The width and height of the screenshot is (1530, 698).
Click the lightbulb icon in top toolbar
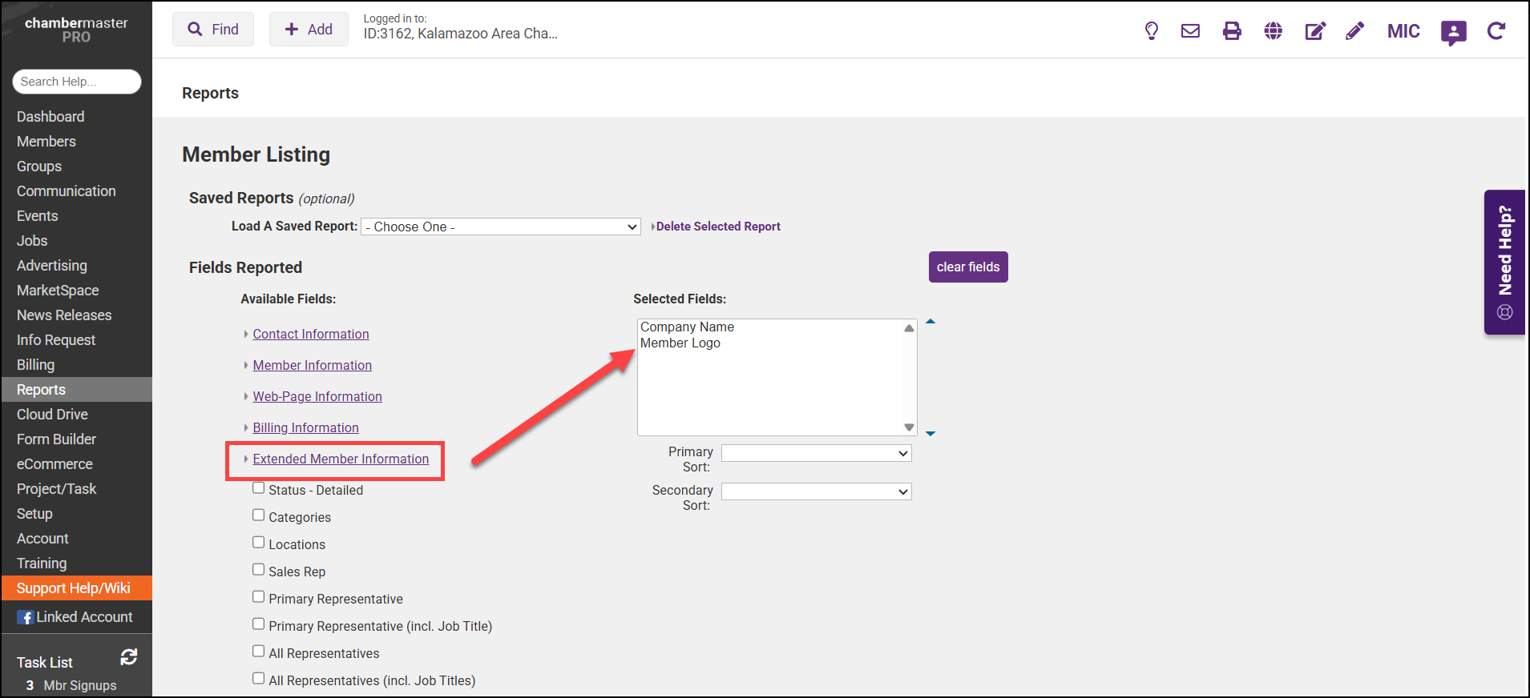click(1151, 31)
